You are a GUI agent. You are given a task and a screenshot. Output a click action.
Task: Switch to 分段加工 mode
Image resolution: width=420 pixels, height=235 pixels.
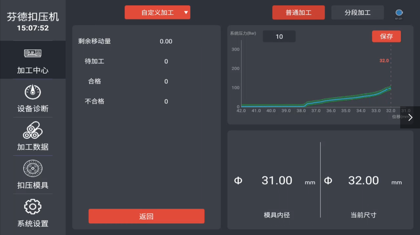click(357, 12)
